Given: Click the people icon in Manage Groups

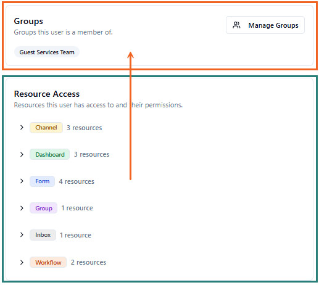Looking at the screenshot, I should coord(236,25).
